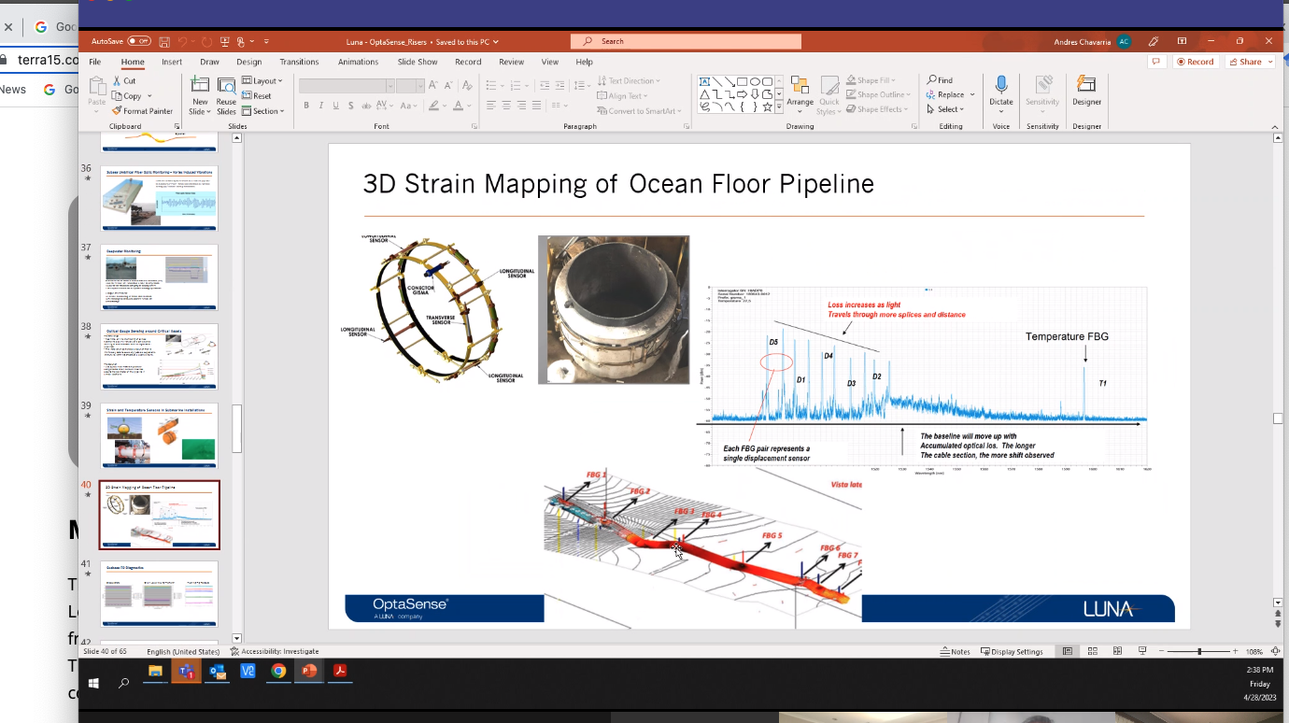Open the File menu
Image resolution: width=1289 pixels, height=723 pixels.
[x=95, y=62]
